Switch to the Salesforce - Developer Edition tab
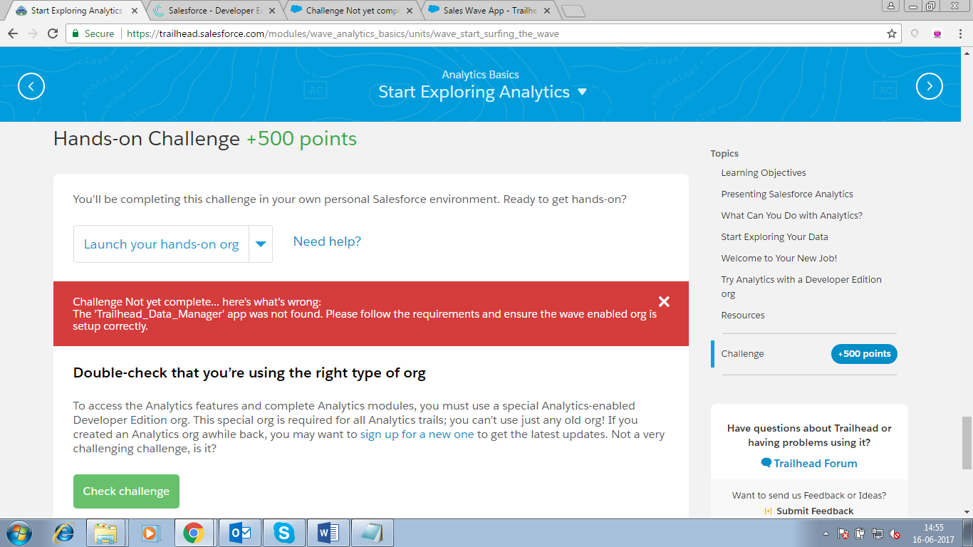The image size is (973, 547). [215, 11]
